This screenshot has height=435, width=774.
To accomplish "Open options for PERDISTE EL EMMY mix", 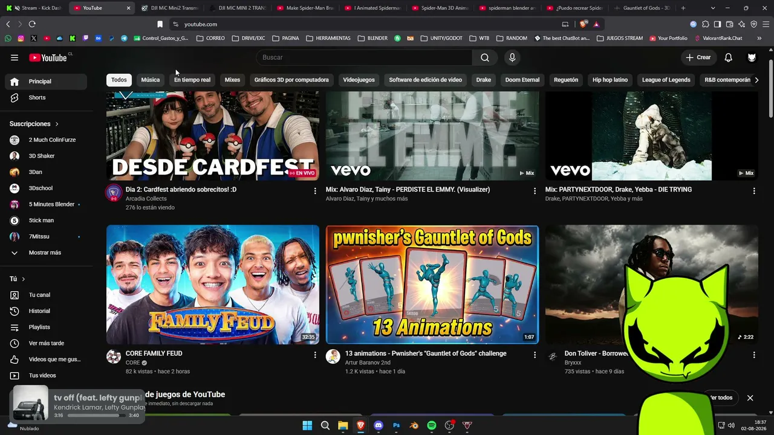I will tap(535, 191).
